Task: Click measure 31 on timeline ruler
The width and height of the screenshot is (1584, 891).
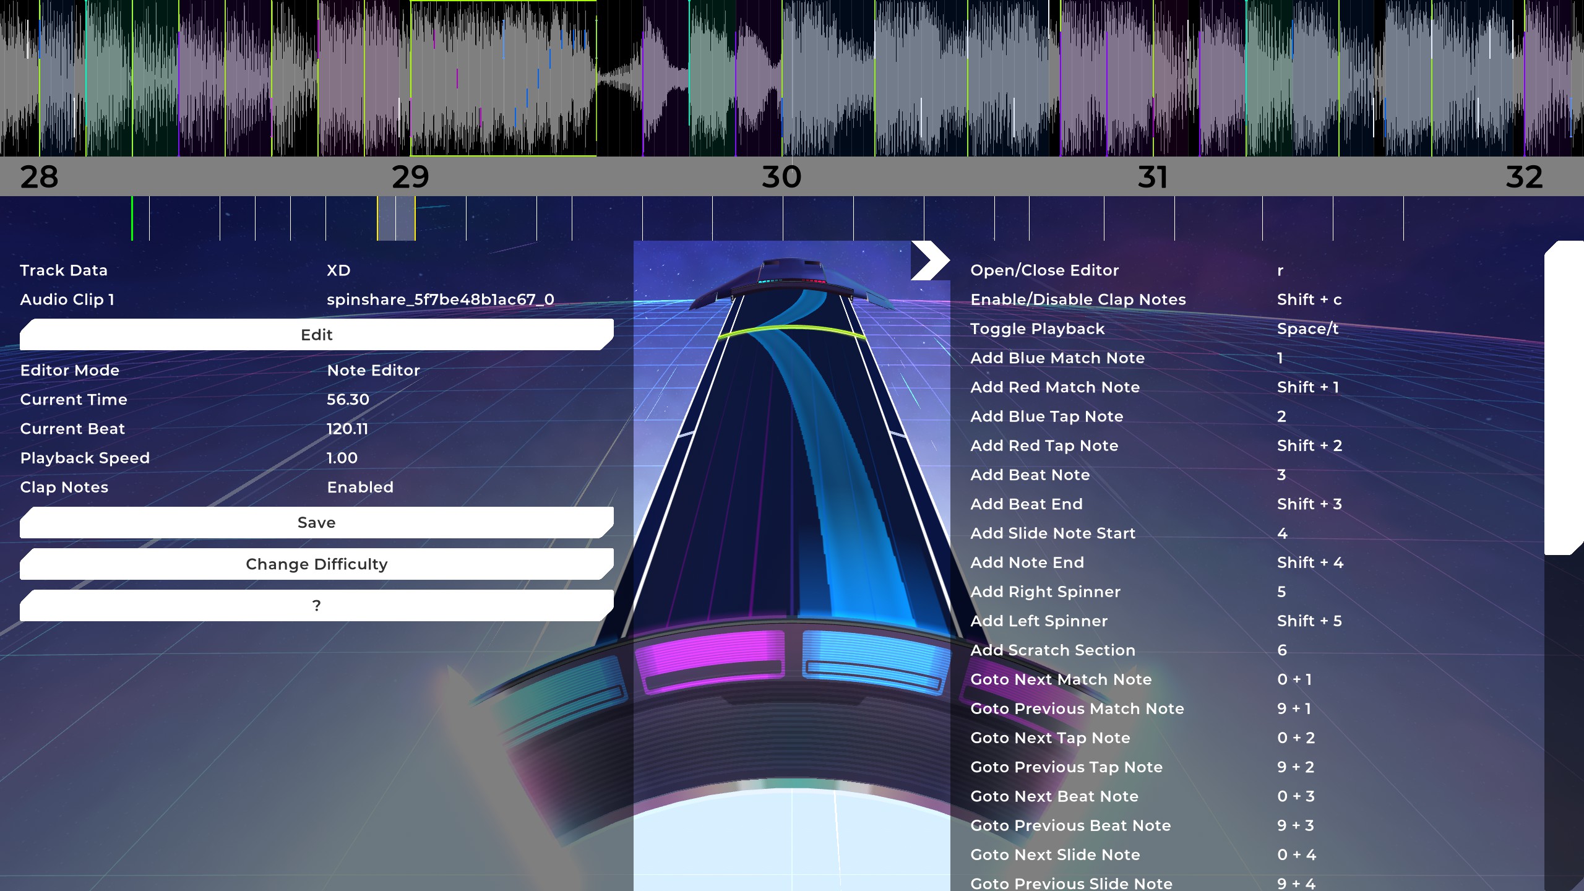Action: click(1153, 177)
